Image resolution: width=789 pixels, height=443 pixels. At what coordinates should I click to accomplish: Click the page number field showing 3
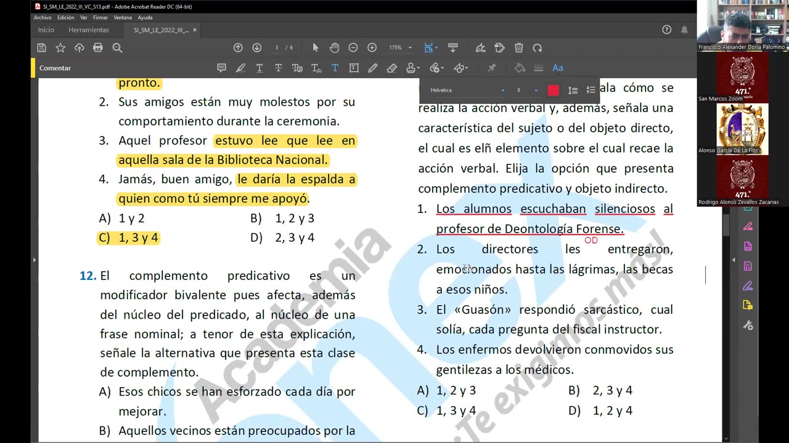click(277, 48)
